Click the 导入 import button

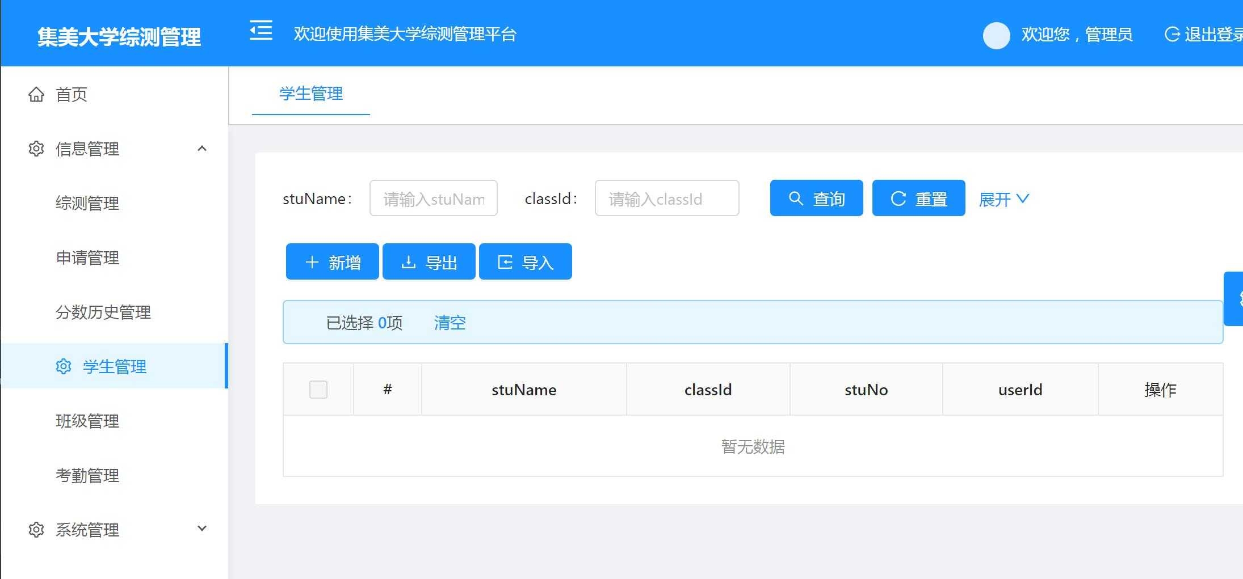click(525, 261)
